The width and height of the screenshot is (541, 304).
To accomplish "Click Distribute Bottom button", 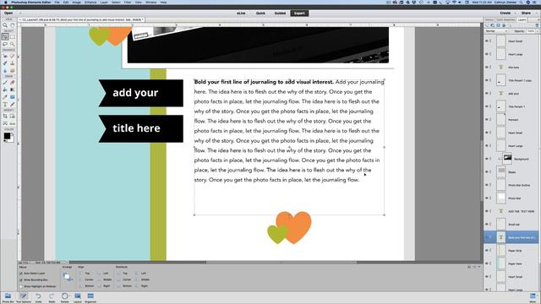I will pos(124,286).
